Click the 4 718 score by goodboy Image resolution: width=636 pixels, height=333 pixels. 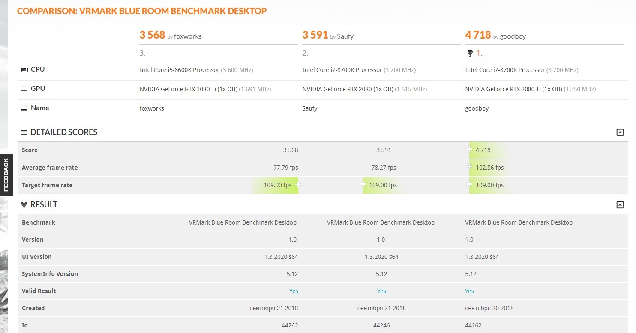pyautogui.click(x=478, y=35)
